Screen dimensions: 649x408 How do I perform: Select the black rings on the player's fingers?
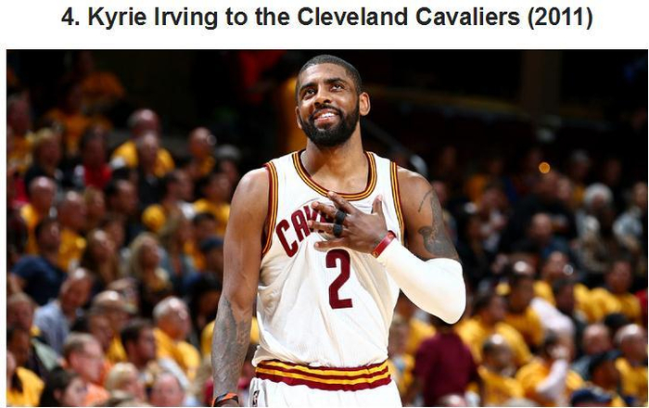tap(338, 223)
